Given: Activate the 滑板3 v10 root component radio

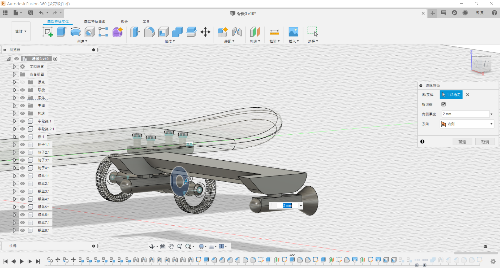Looking at the screenshot, I should tap(55, 59).
